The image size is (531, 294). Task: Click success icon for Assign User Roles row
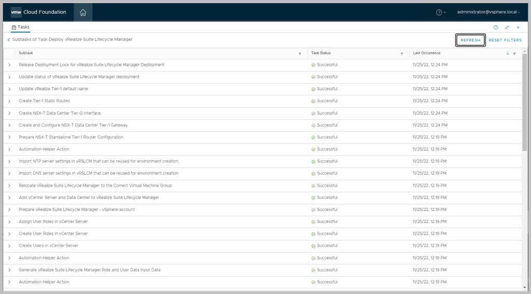313,222
